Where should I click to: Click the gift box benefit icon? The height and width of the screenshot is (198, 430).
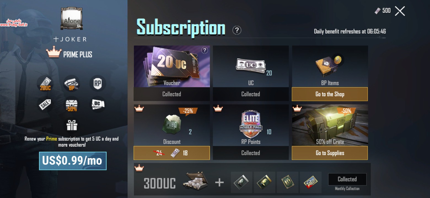coord(72,125)
